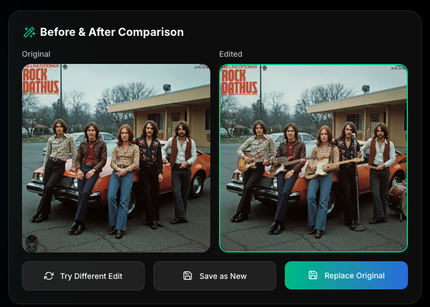Viewport: 430px width, 307px height.
Task: Click the Try Different Edit button
Action: pyautogui.click(x=83, y=276)
